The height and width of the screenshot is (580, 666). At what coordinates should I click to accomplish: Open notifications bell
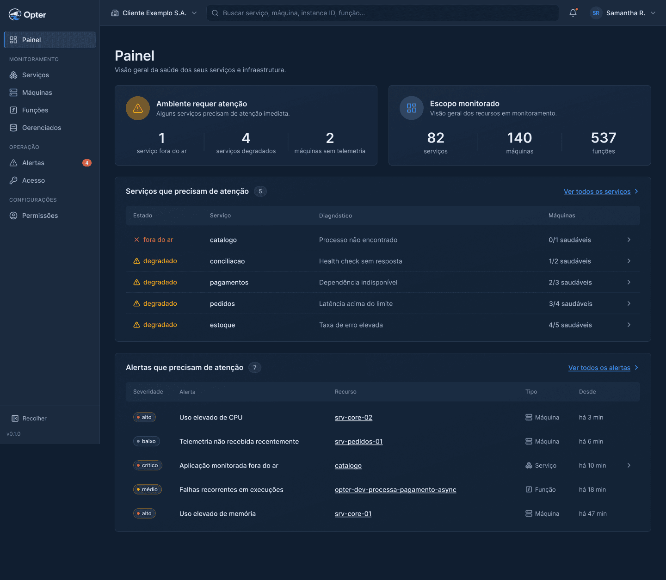pyautogui.click(x=573, y=13)
